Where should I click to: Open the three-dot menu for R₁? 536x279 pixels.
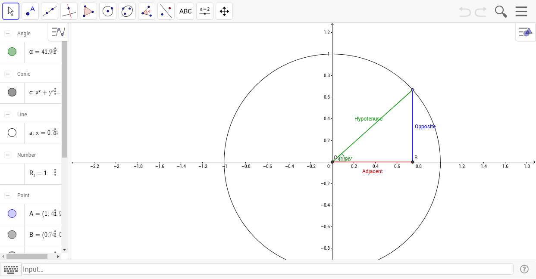55,173
